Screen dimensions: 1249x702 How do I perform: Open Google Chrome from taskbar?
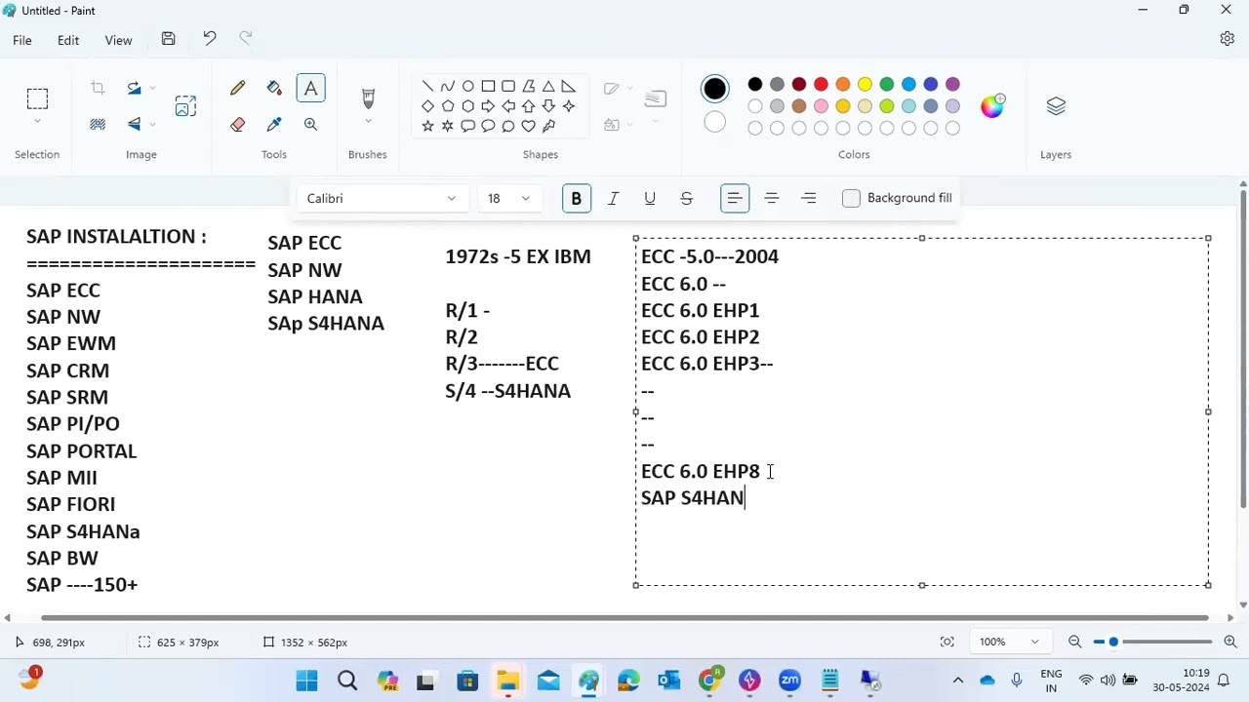[x=709, y=681]
